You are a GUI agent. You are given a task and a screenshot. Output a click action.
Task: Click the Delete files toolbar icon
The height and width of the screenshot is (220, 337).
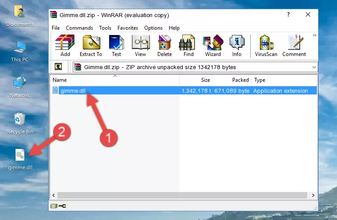point(165,45)
